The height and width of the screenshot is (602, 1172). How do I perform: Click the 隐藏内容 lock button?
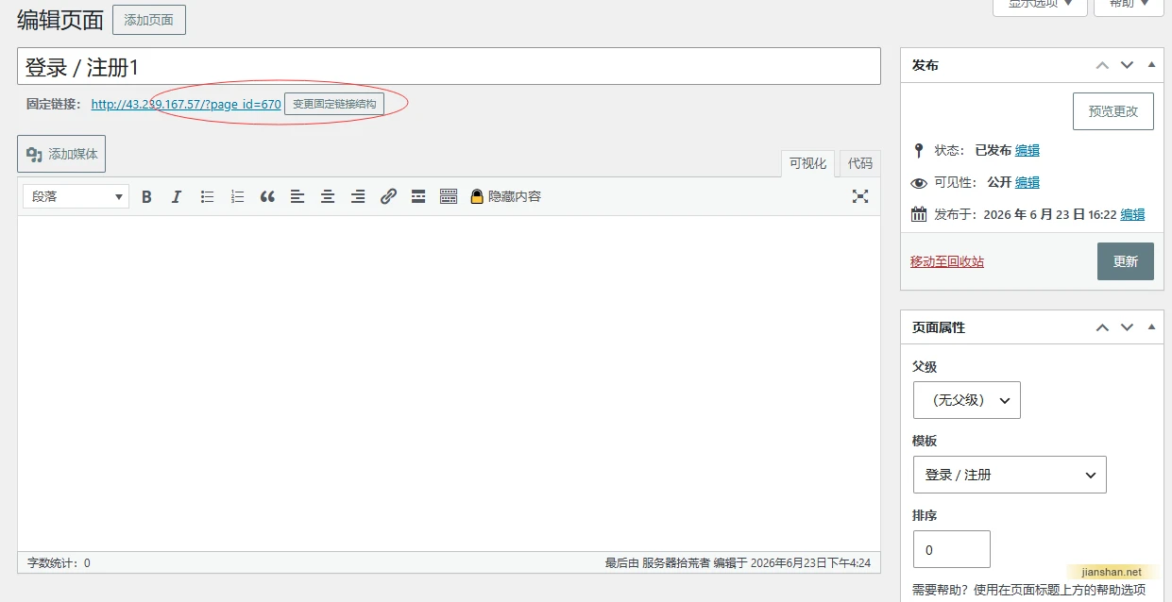pyautogui.click(x=505, y=196)
